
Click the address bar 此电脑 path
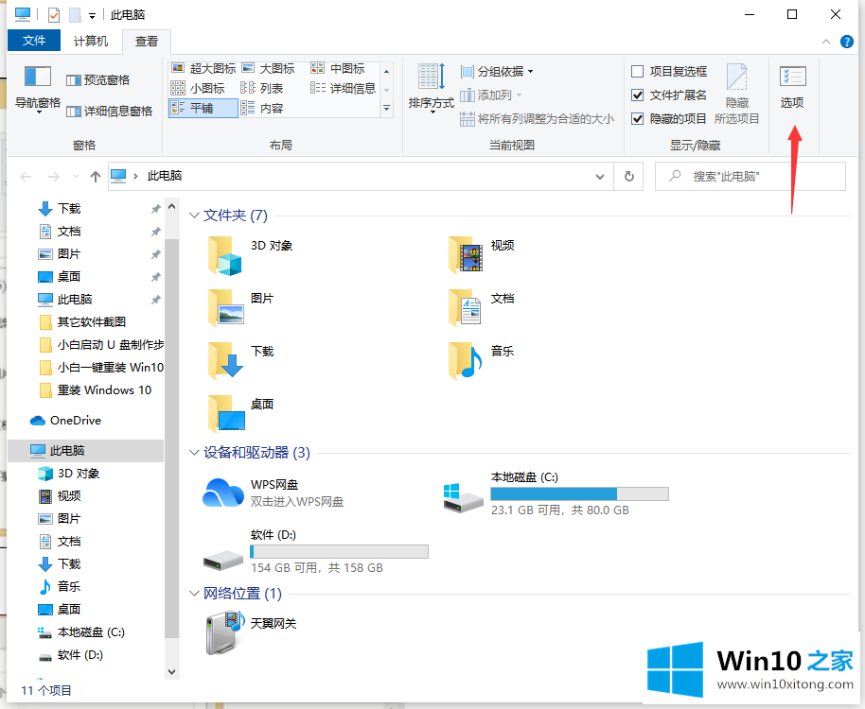165,176
